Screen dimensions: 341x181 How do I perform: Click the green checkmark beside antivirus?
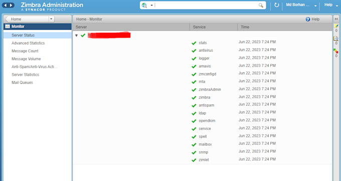pos(194,51)
